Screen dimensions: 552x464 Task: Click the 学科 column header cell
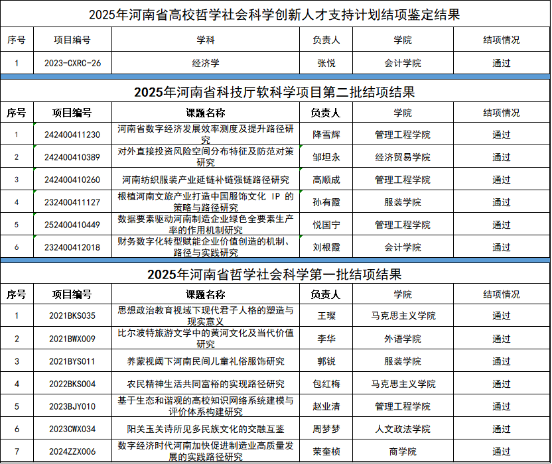tap(206, 40)
